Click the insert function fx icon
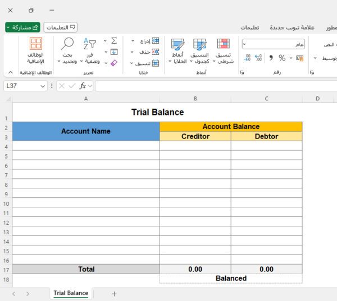Viewport: 337px width, 301px height. [x=83, y=86]
